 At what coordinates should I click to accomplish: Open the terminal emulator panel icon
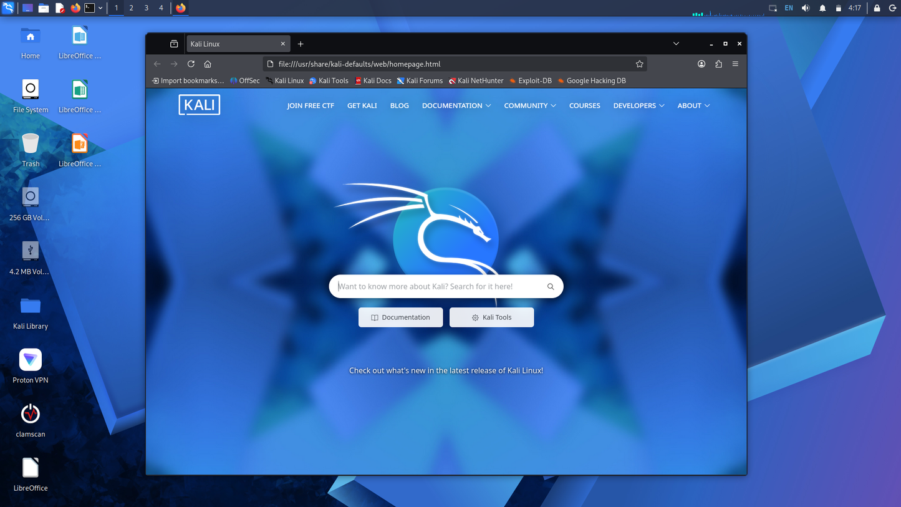click(x=90, y=8)
